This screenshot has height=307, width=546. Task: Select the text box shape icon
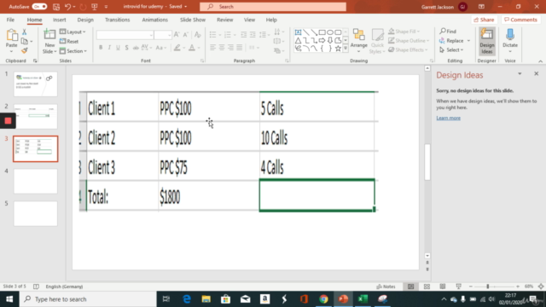click(298, 32)
